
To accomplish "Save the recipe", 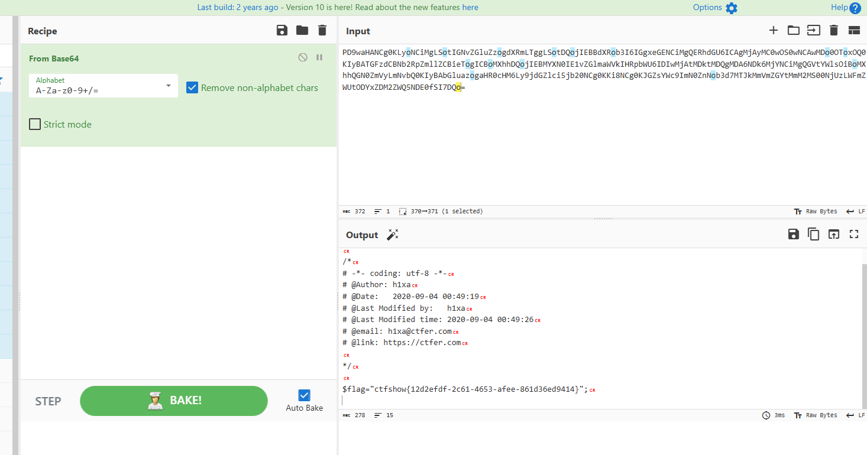I will click(x=282, y=31).
